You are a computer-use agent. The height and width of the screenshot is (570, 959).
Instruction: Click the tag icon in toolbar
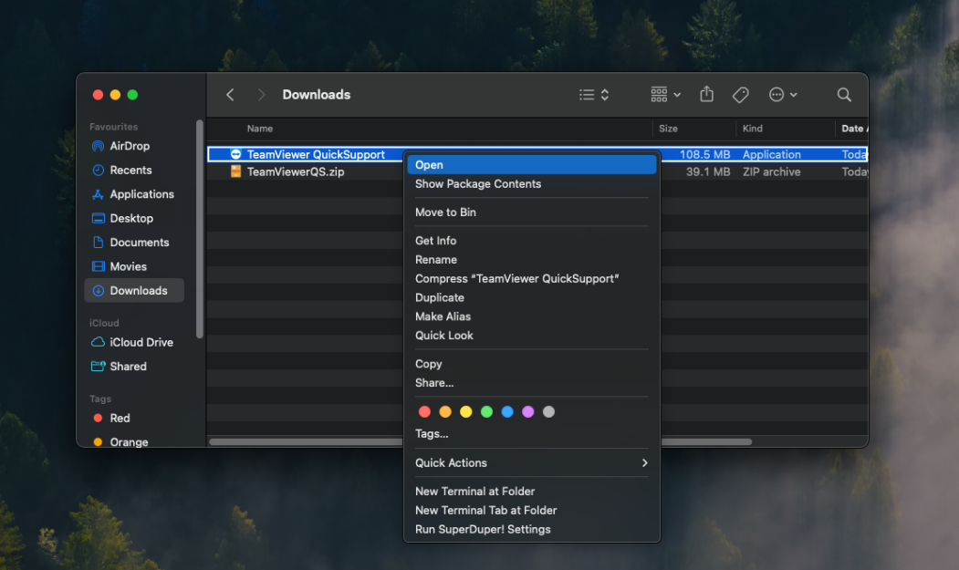[740, 95]
